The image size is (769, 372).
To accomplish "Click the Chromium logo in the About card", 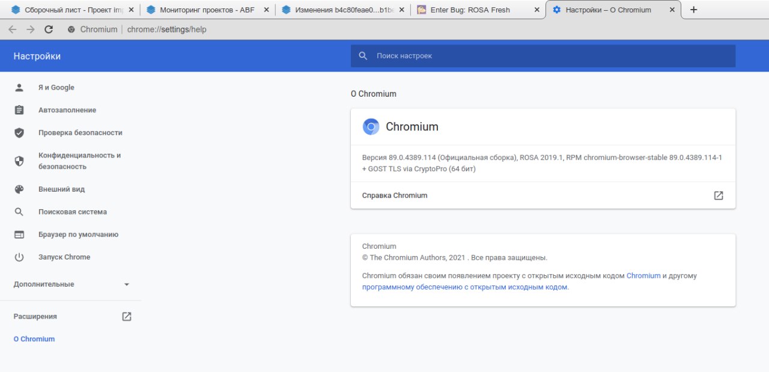I will [371, 127].
